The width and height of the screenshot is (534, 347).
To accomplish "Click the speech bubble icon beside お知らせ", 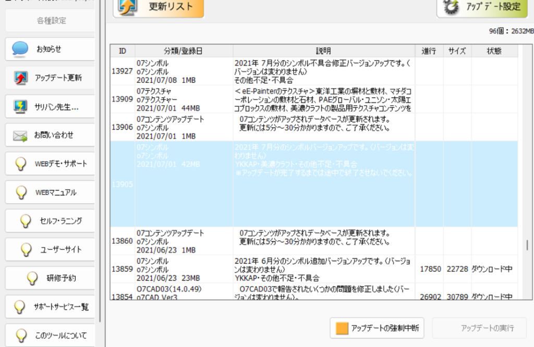I will pyautogui.click(x=20, y=49).
